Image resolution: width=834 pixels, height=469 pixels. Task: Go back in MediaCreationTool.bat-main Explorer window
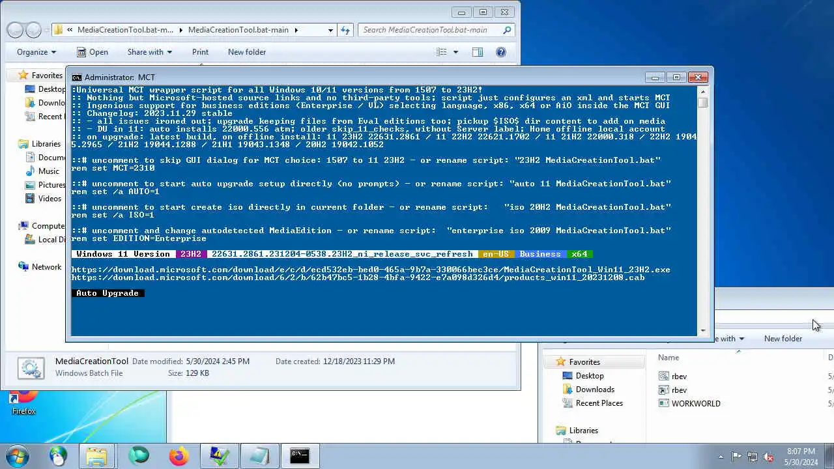click(16, 30)
